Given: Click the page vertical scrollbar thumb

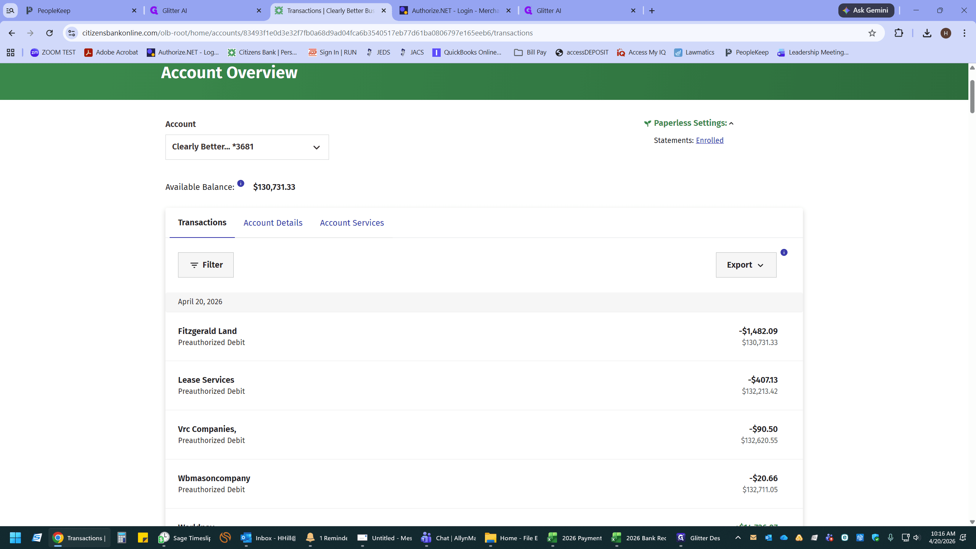Looking at the screenshot, I should [972, 96].
